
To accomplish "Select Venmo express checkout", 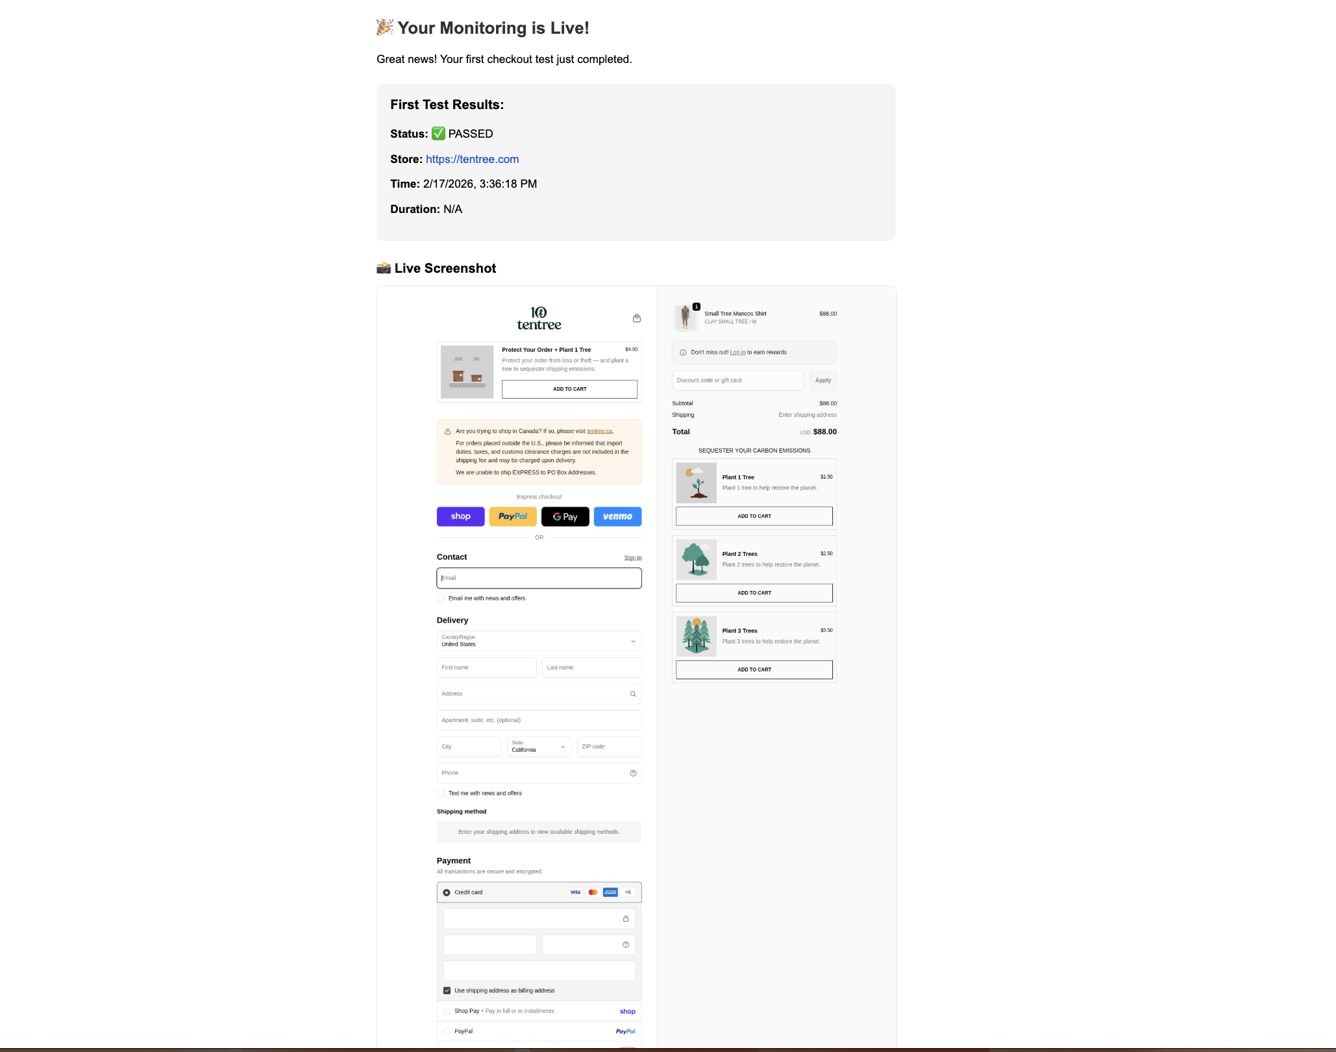I will 617,516.
